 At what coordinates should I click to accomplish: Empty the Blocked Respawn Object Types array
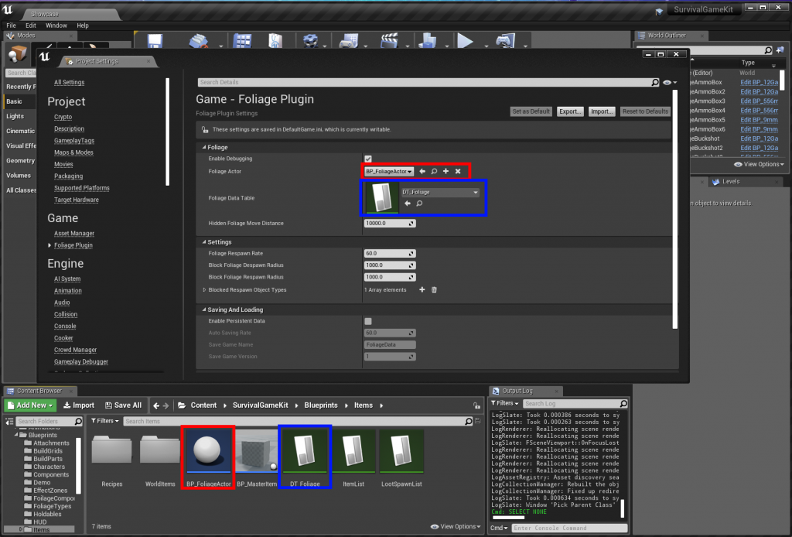coord(434,290)
